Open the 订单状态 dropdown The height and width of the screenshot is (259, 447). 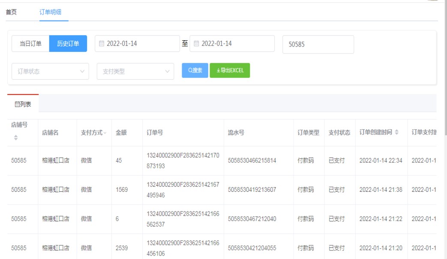[50, 71]
